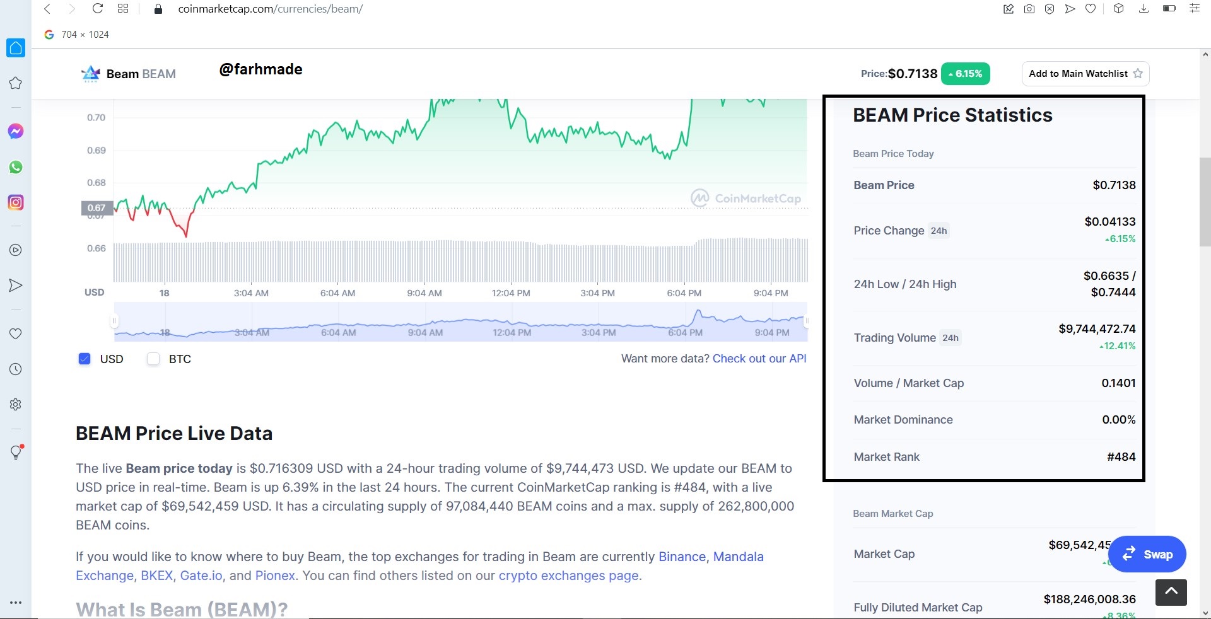Viewport: 1211px width, 619px height.
Task: Go forward to the next page
Action: [x=72, y=9]
